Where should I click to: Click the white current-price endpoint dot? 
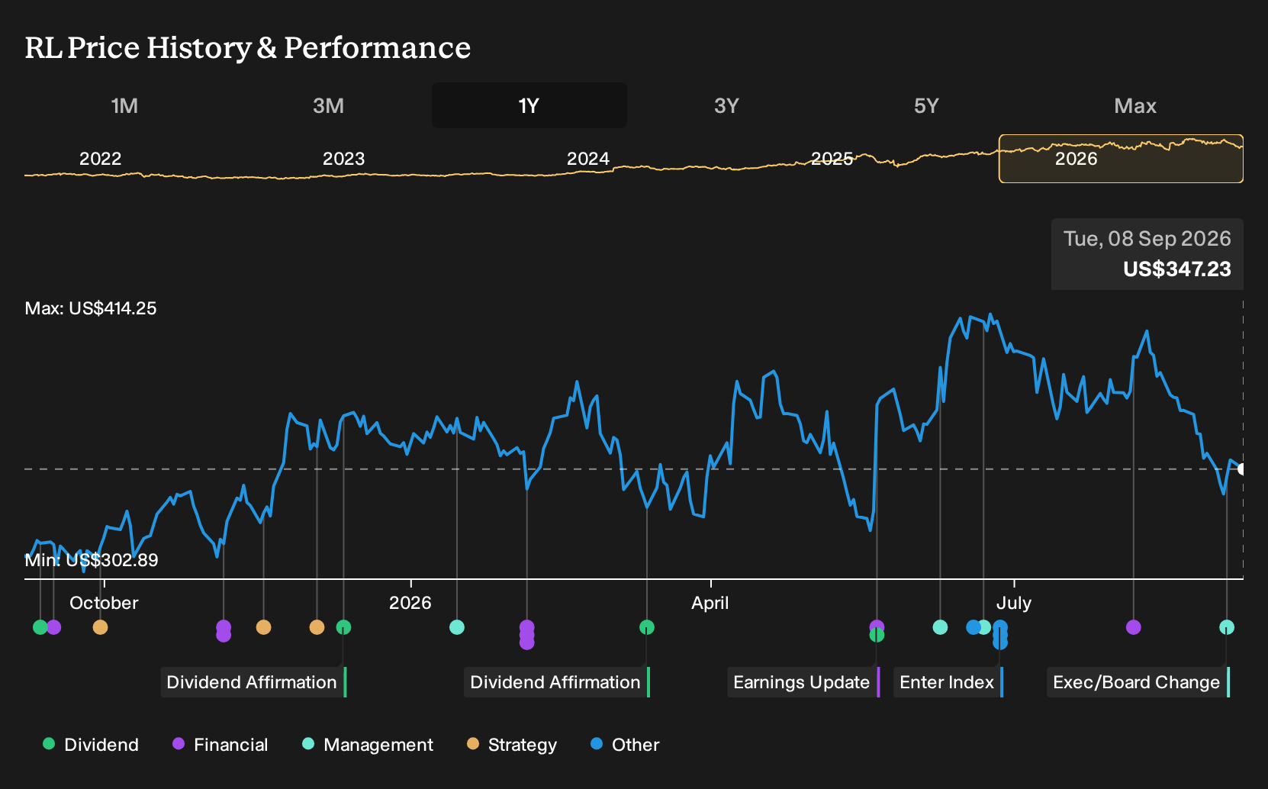pos(1242,469)
